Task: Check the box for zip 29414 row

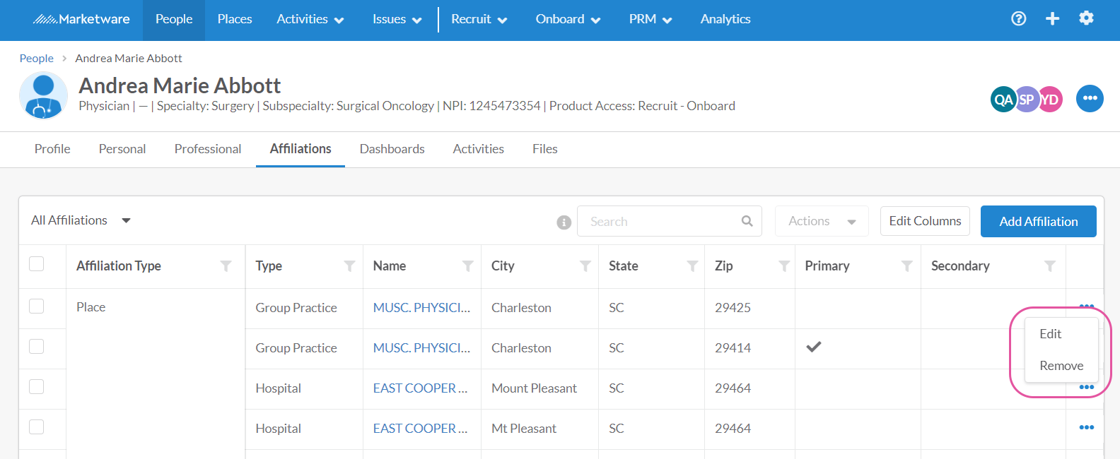Action: (x=36, y=346)
